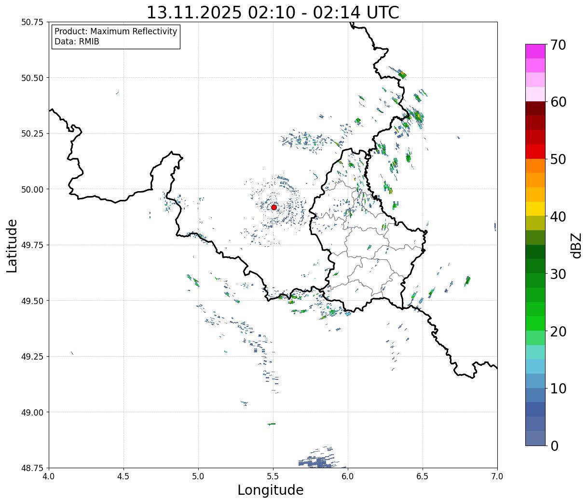
Task: Pick the yellow colorbar segment above 40
Action: 535,209
